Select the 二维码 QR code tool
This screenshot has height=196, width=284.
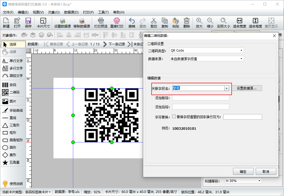click(12, 92)
